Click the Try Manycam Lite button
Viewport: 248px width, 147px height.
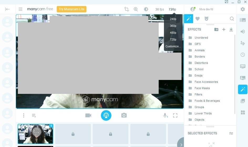click(71, 9)
